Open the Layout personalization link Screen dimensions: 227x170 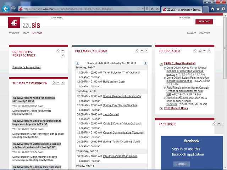point(192,33)
